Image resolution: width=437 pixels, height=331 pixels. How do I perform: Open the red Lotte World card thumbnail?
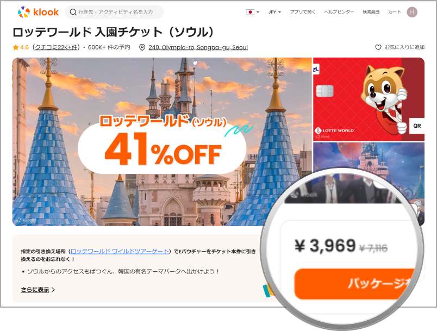[369, 99]
